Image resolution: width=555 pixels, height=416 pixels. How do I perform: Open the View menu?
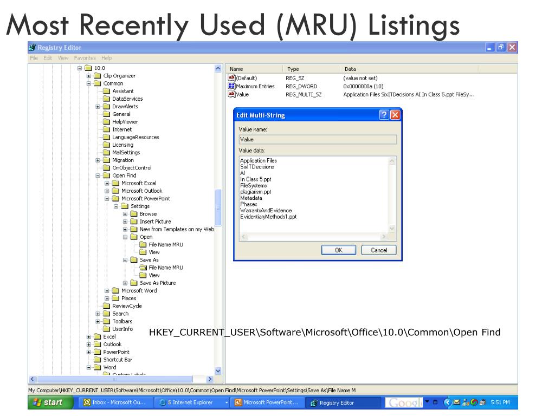pos(63,58)
